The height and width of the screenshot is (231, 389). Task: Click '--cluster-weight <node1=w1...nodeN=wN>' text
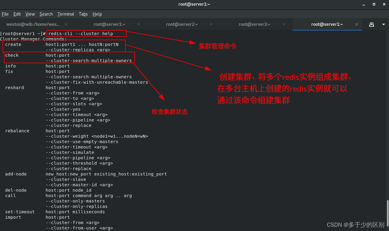pyautogui.click(x=97, y=136)
